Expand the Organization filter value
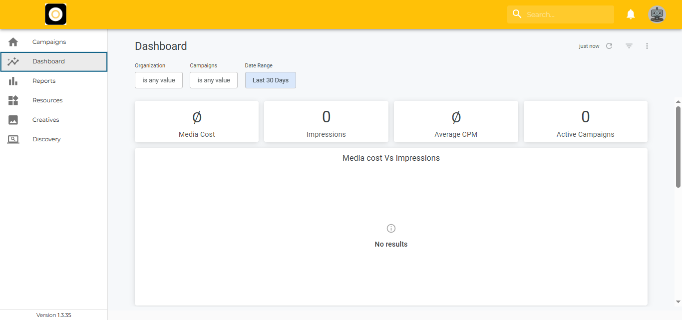 (159, 80)
